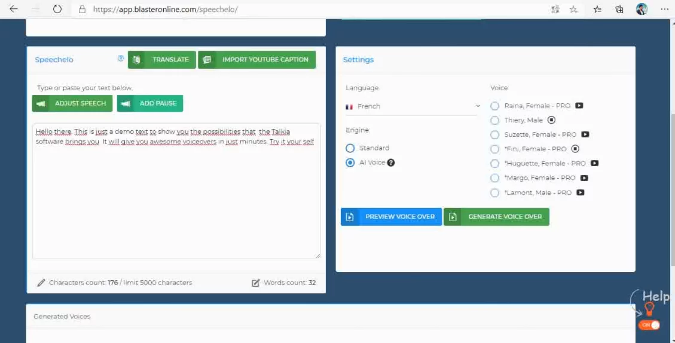Click inside the voiceover text area
The width and height of the screenshot is (675, 343).
176,191
